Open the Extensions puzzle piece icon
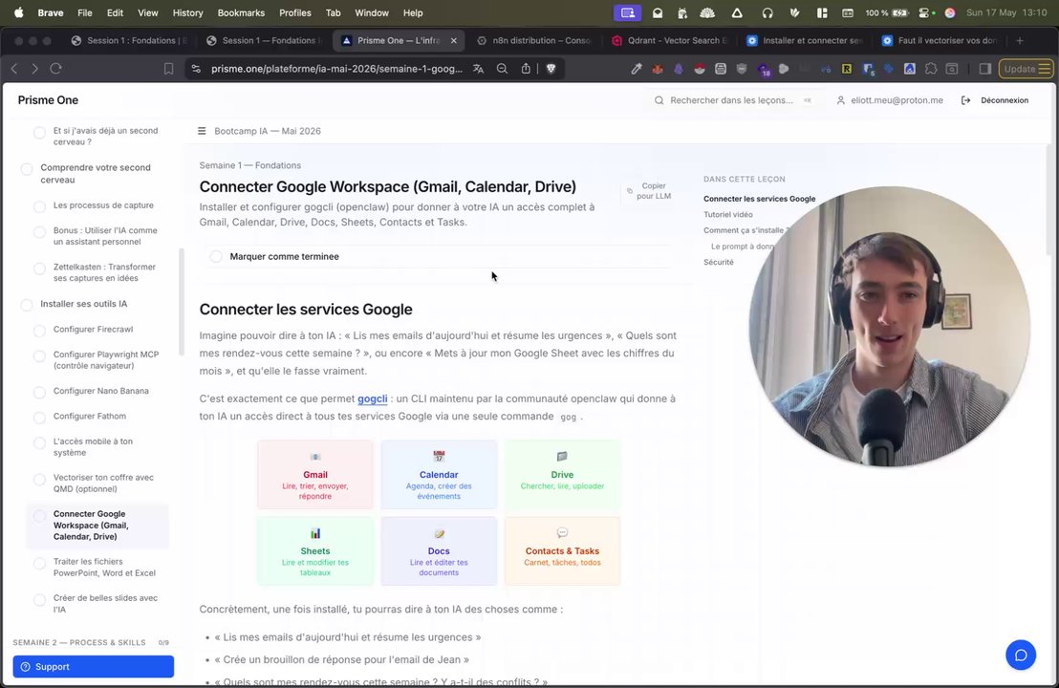The width and height of the screenshot is (1059, 688). [931, 69]
